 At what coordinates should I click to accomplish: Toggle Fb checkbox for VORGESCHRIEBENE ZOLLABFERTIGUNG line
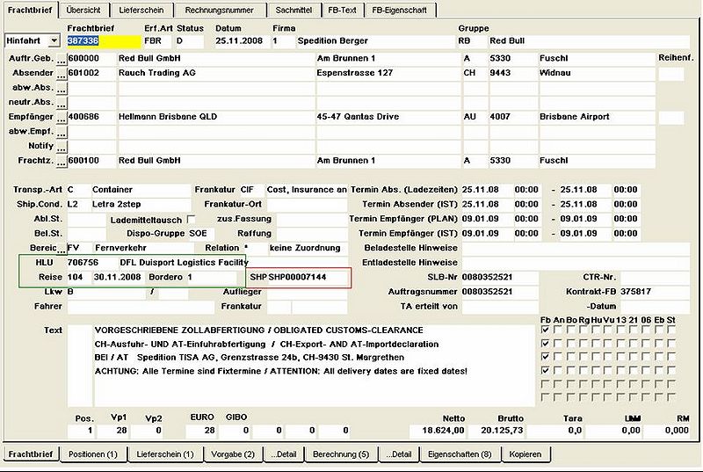coord(545,330)
